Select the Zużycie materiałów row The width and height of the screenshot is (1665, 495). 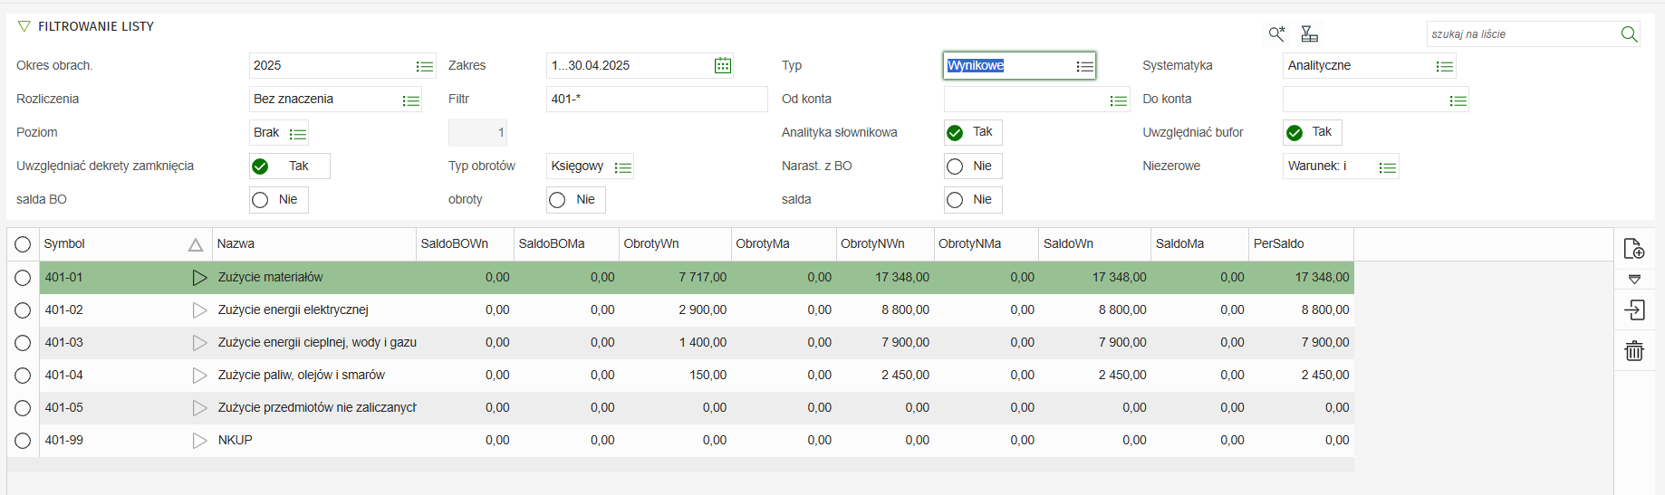coord(270,278)
